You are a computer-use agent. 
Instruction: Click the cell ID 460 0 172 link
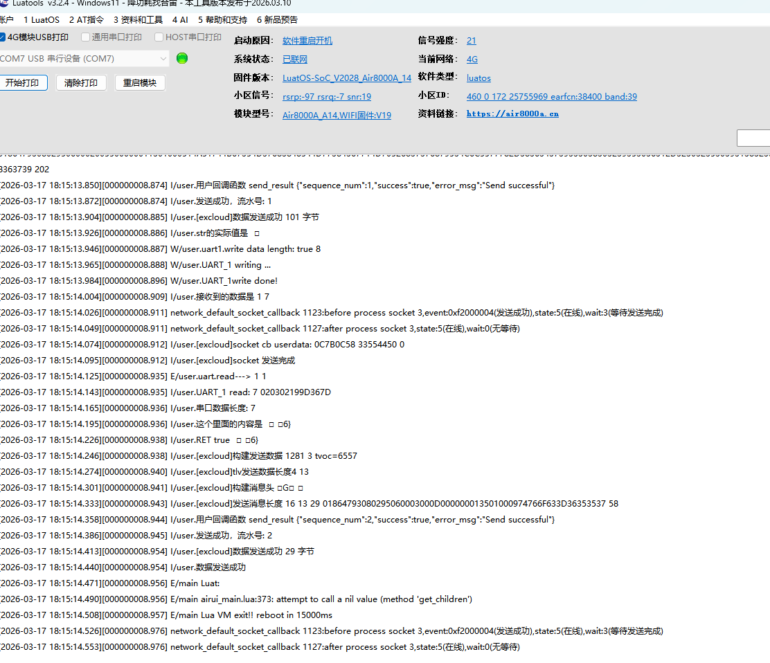click(x=551, y=97)
